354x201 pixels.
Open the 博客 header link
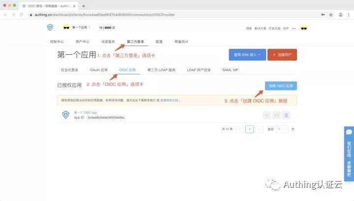tap(249, 28)
